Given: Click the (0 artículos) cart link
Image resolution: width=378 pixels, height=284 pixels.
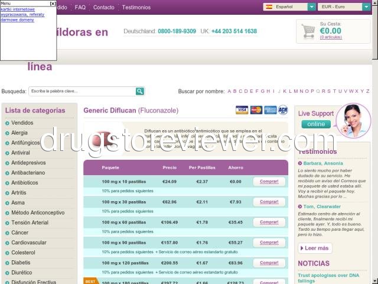Looking at the screenshot, I should click(331, 37).
